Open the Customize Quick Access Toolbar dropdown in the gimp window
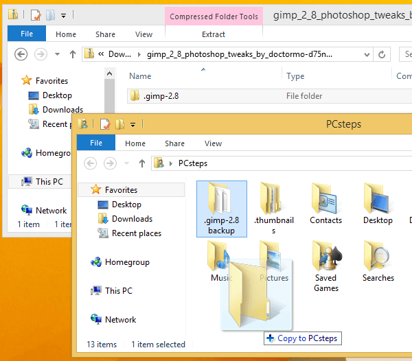412x361 pixels. (x=63, y=16)
